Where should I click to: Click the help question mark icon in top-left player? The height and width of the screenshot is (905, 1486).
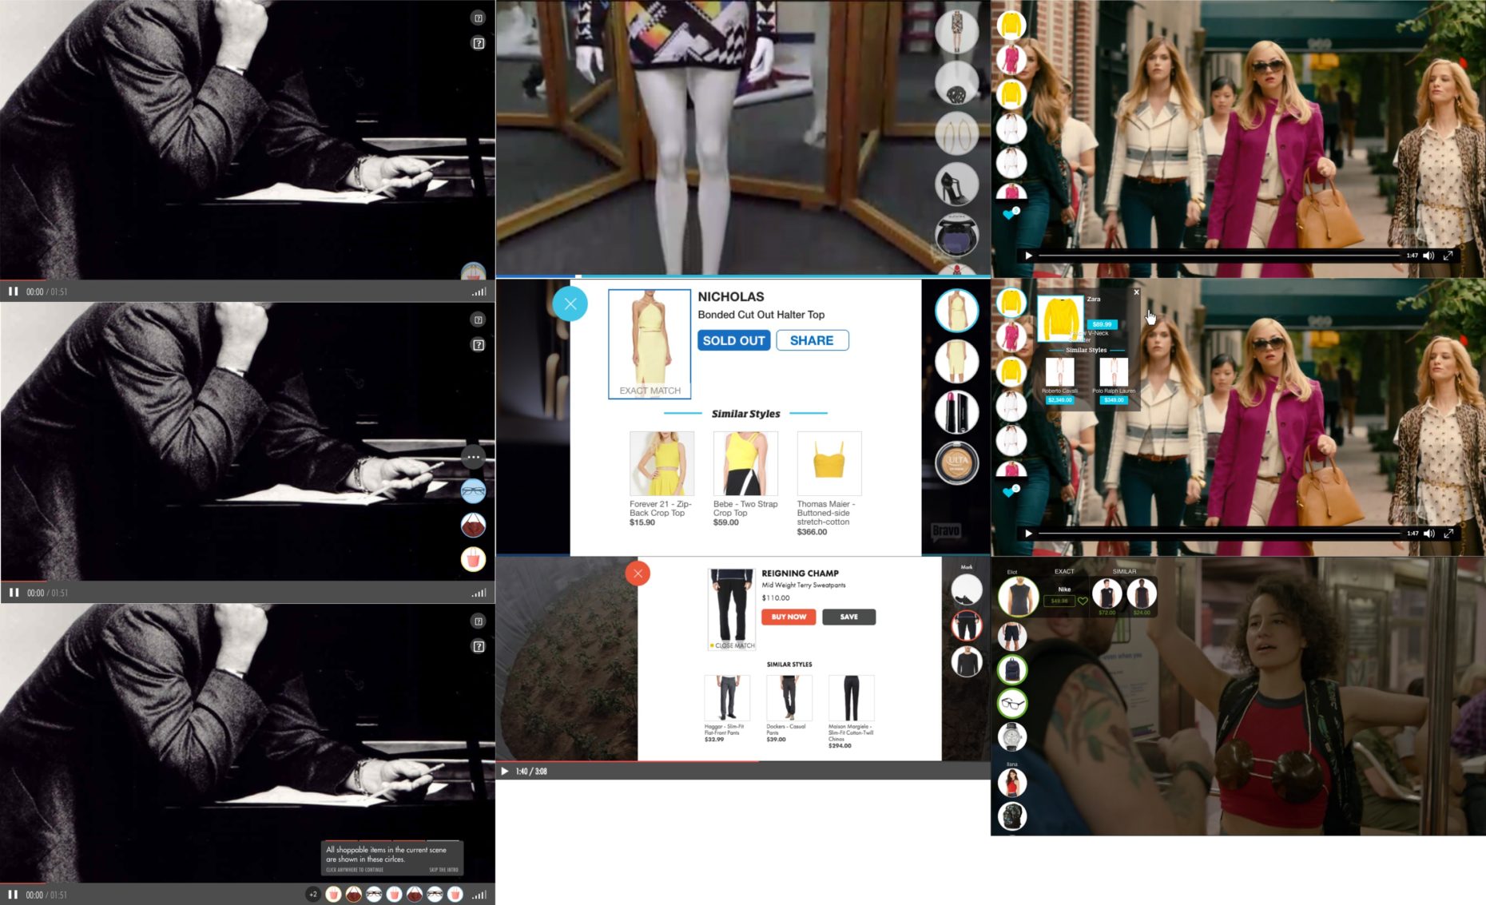click(479, 18)
